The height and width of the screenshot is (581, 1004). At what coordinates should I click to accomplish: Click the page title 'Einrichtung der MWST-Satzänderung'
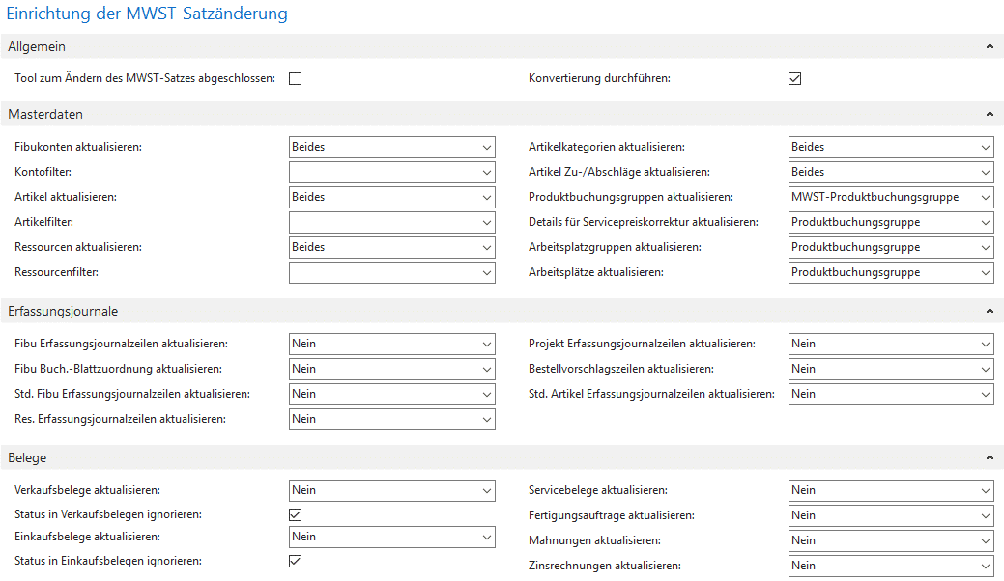click(147, 14)
